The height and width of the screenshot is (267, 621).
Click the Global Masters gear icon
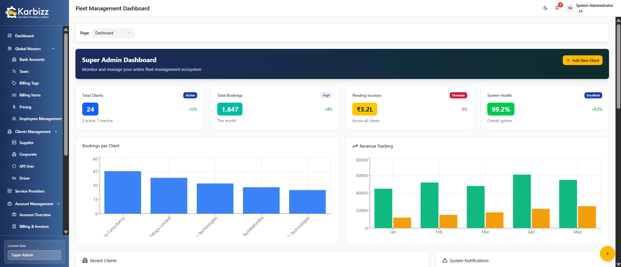tap(10, 49)
